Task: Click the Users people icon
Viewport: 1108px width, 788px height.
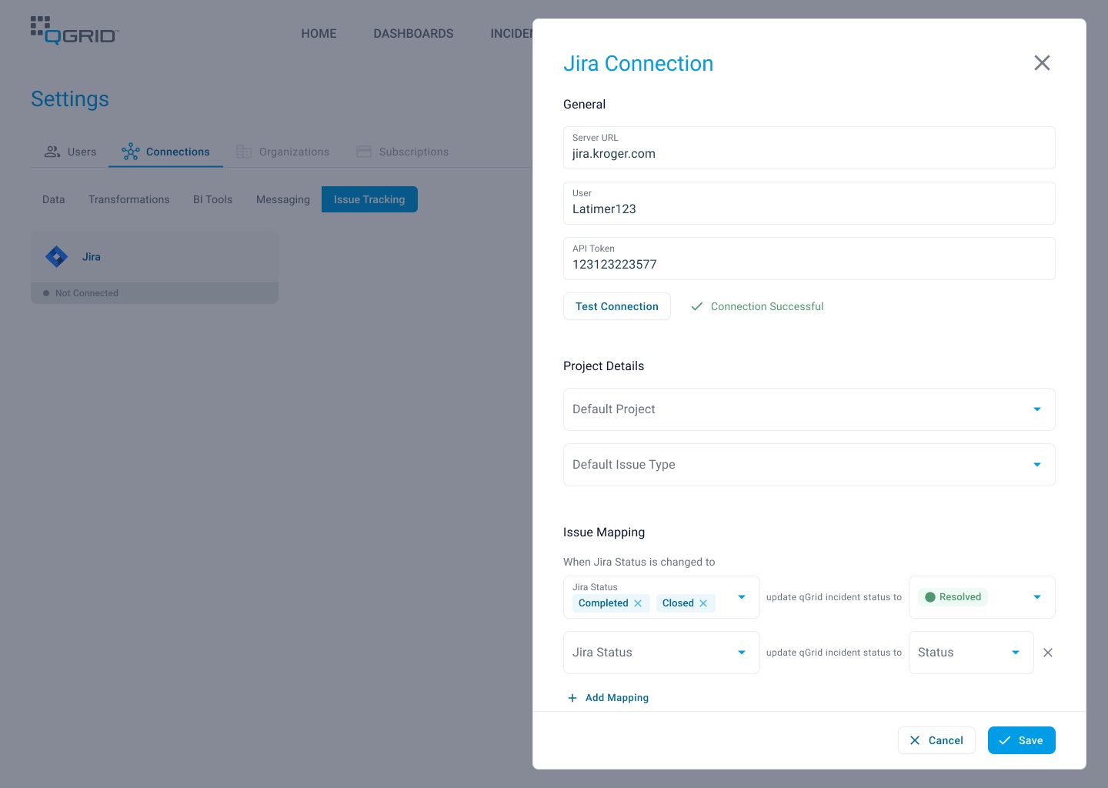Action: [52, 152]
